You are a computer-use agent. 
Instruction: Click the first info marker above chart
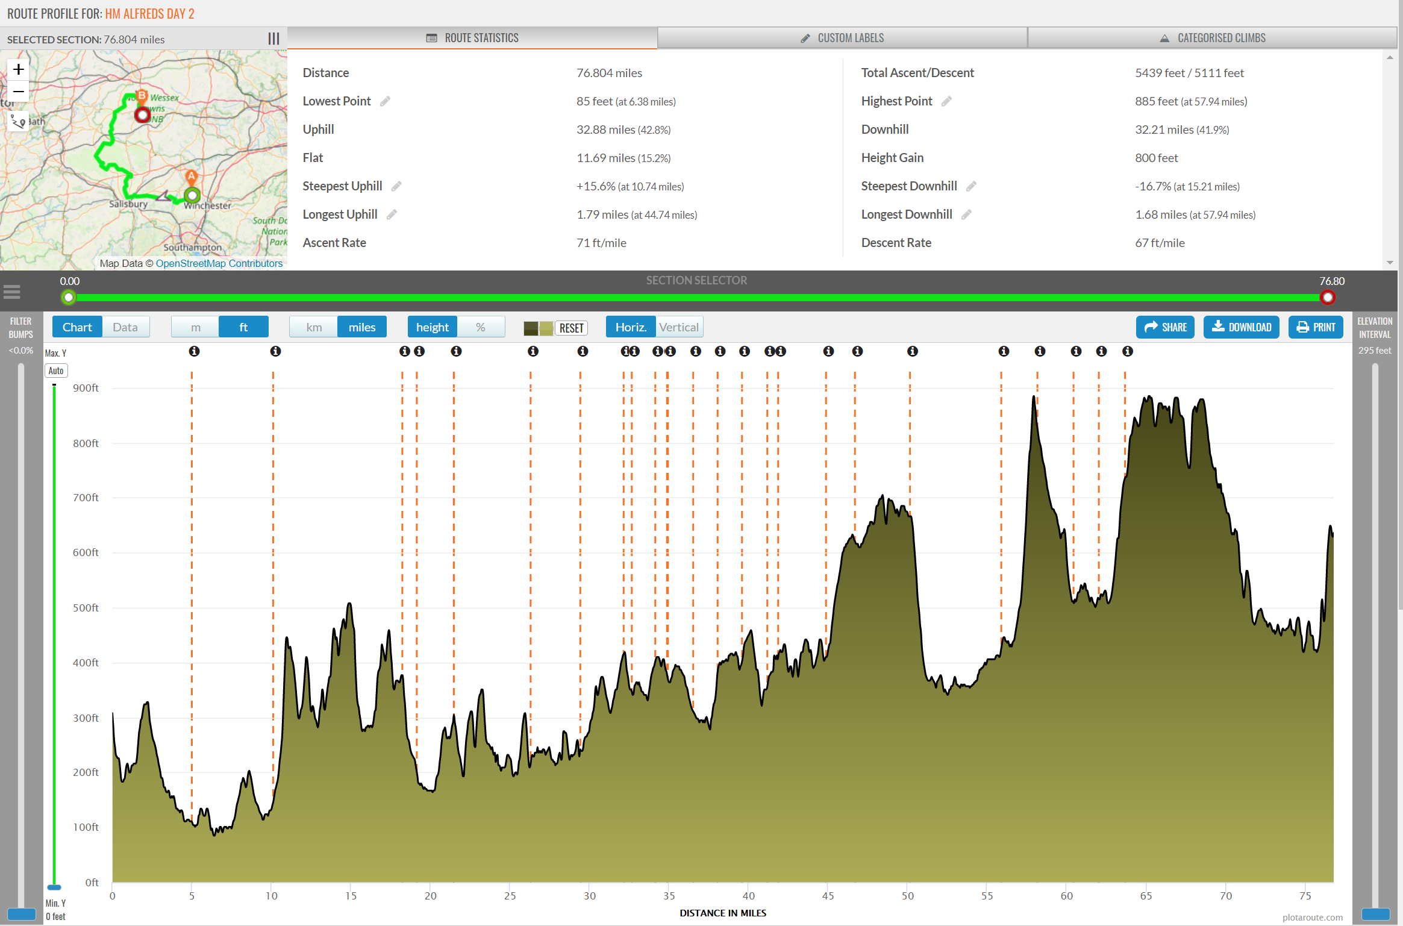[194, 351]
